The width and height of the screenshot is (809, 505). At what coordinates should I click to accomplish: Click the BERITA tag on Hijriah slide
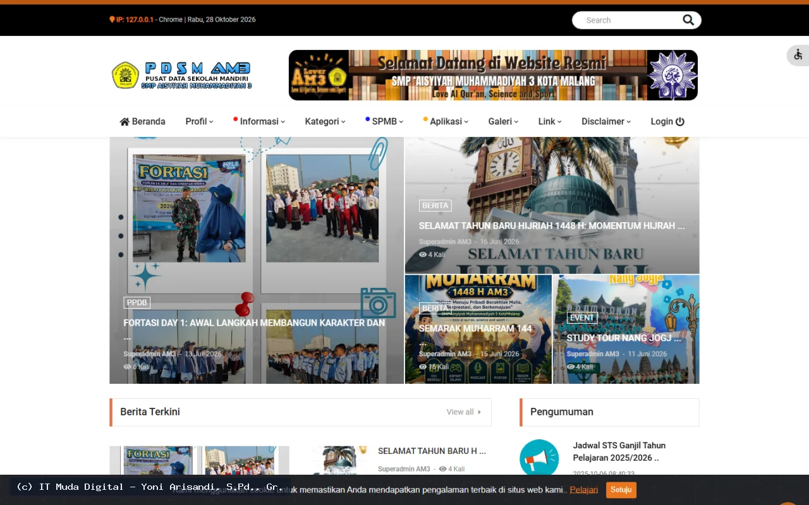[x=435, y=205]
